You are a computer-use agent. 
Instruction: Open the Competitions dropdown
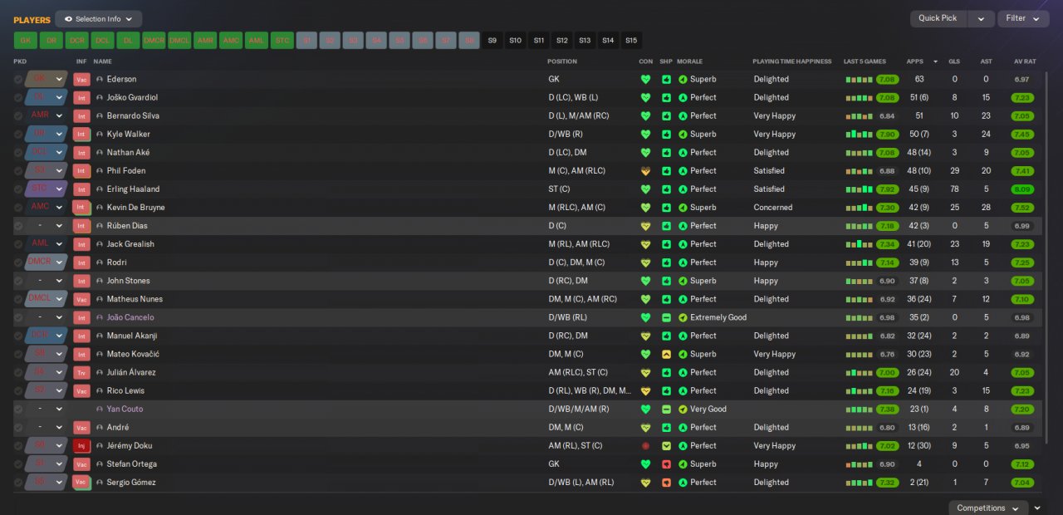point(988,508)
